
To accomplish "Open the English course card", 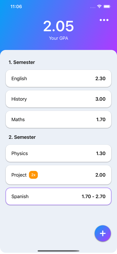I will [x=58, y=79].
